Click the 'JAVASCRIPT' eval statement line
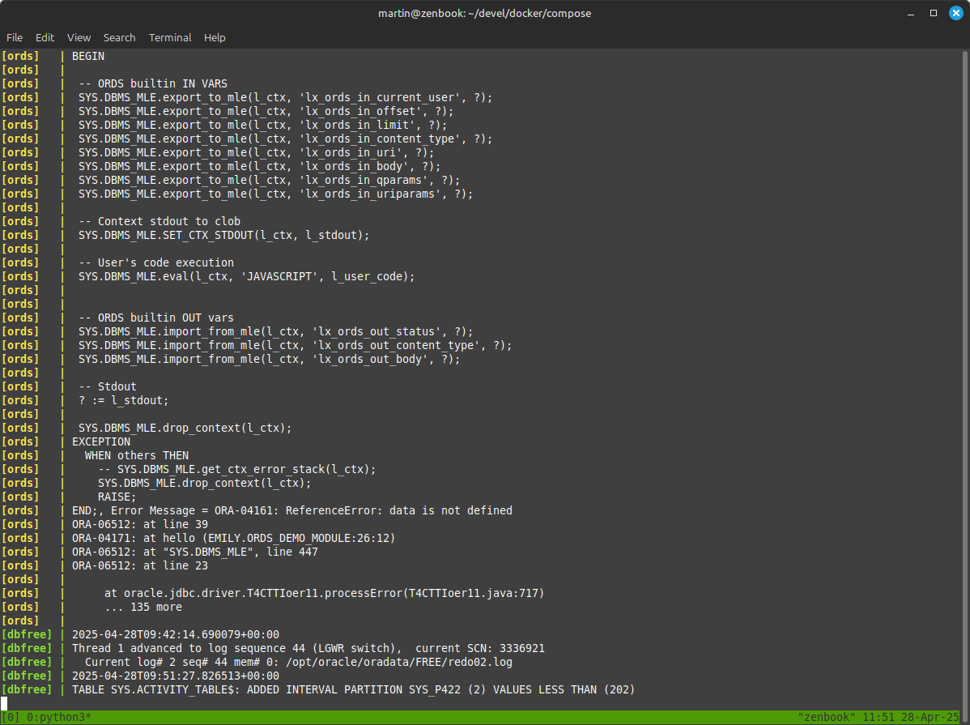The width and height of the screenshot is (970, 725). pos(246,276)
